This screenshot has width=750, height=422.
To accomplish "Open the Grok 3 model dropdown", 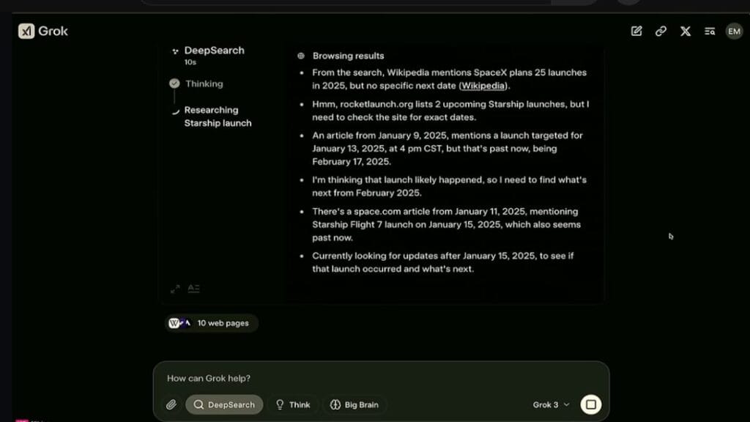I will [551, 404].
